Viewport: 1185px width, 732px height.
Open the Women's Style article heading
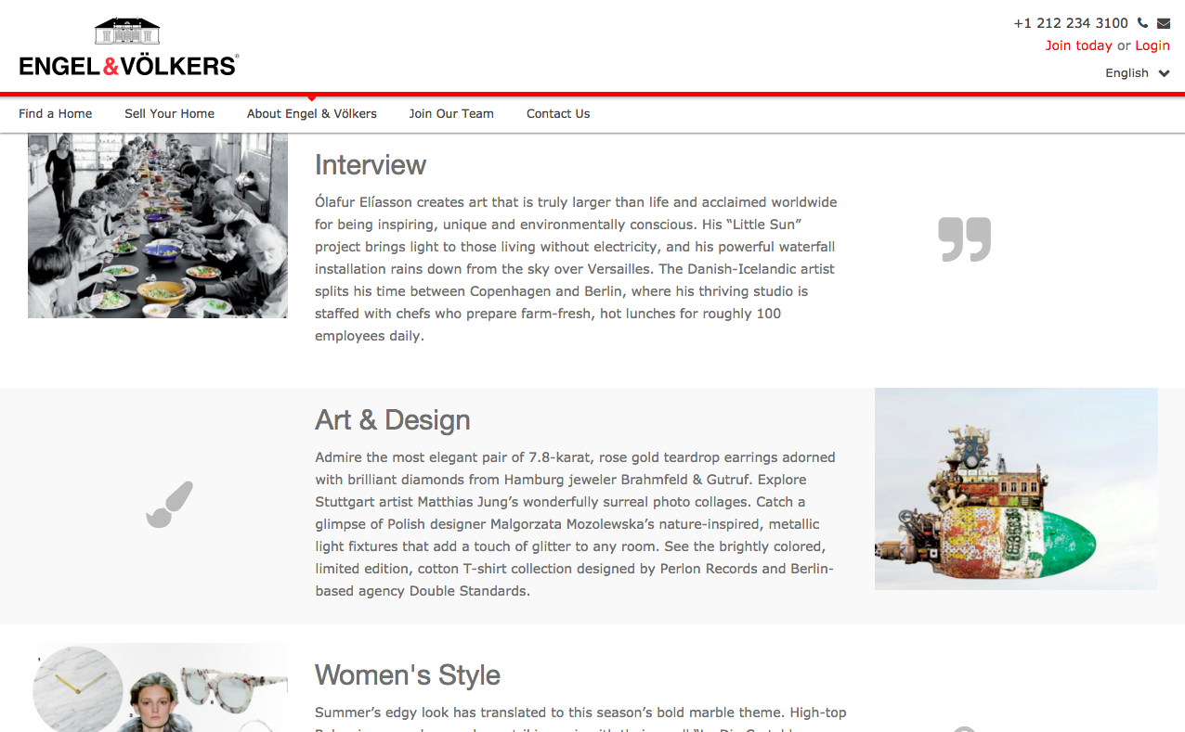point(408,675)
